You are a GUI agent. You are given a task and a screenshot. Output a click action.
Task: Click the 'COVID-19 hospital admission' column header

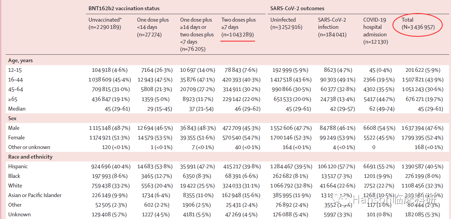[x=375, y=31]
